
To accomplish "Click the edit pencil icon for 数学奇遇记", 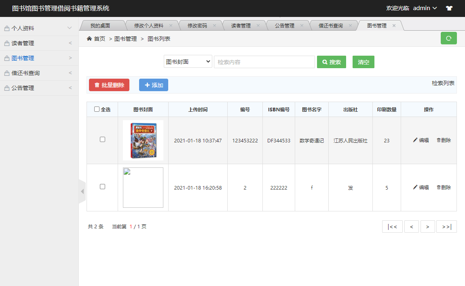I will pos(414,140).
